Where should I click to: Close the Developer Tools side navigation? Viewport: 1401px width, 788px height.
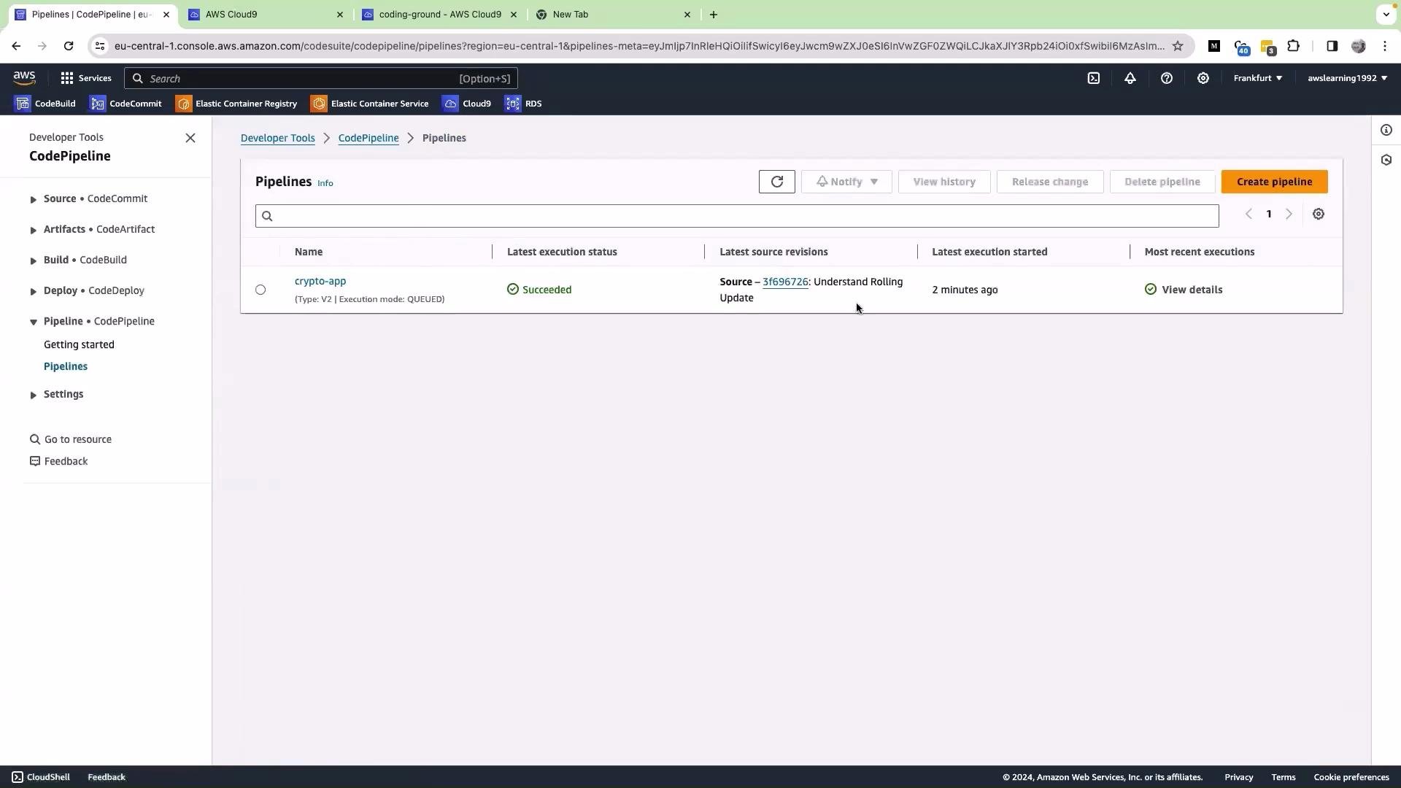click(190, 138)
